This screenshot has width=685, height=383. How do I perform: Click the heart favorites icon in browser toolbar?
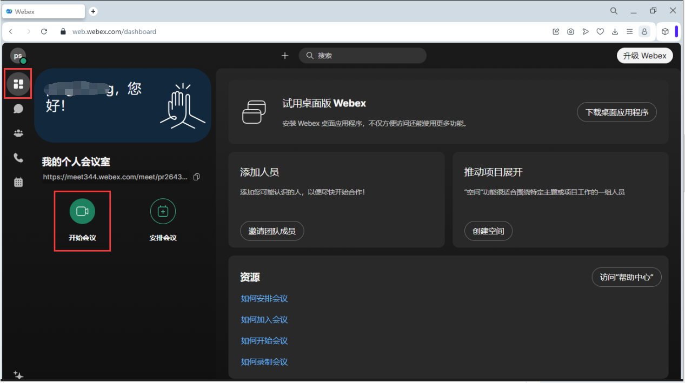600,32
